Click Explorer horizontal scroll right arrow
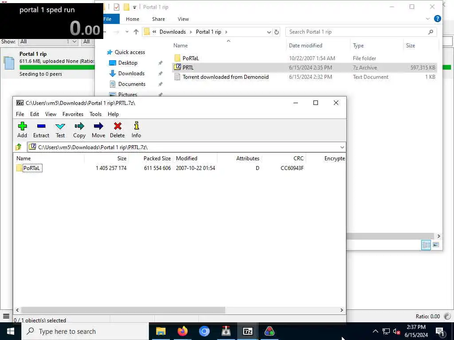The width and height of the screenshot is (454, 340). click(x=438, y=236)
